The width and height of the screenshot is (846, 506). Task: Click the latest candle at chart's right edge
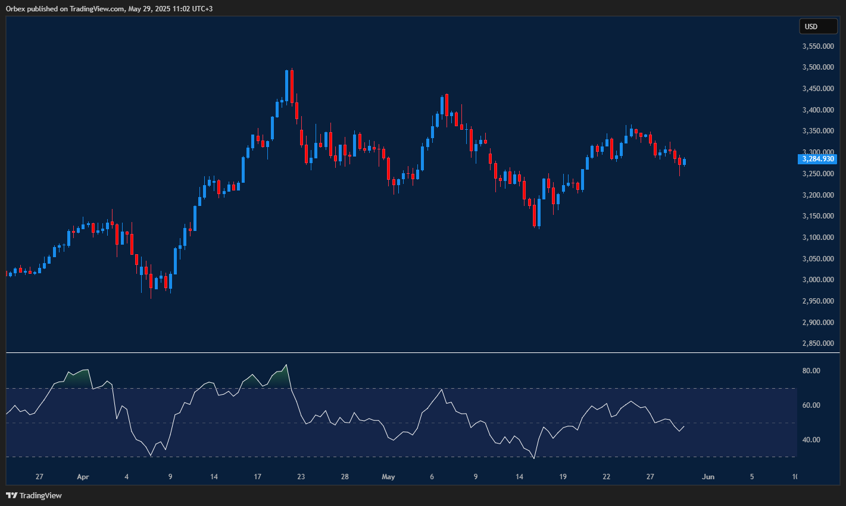coord(684,162)
